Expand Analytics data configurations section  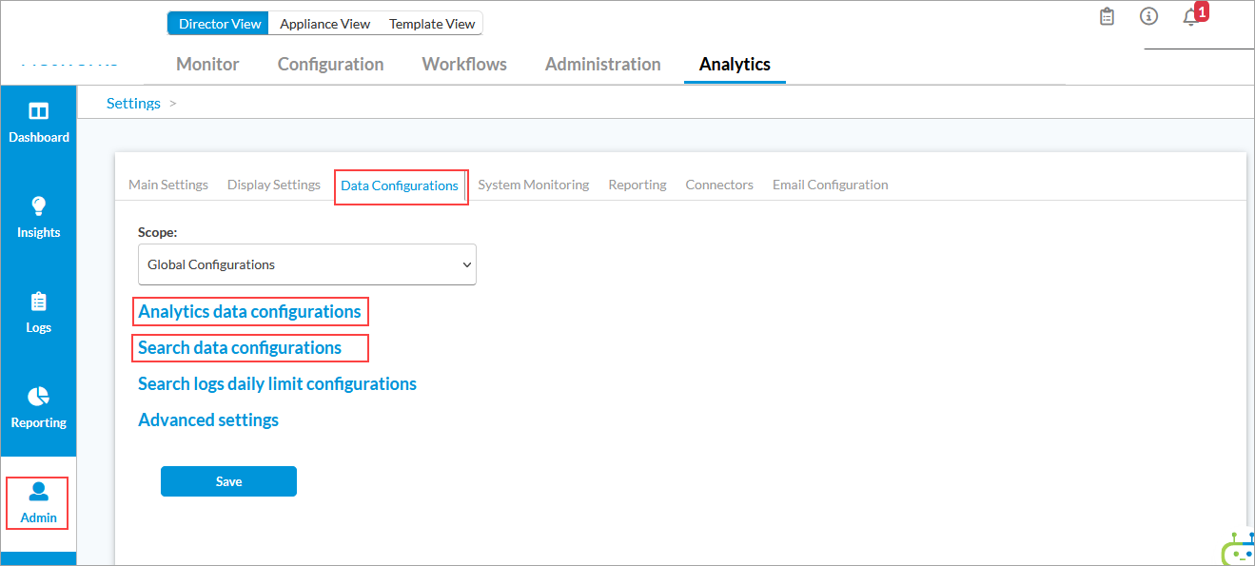pos(249,312)
